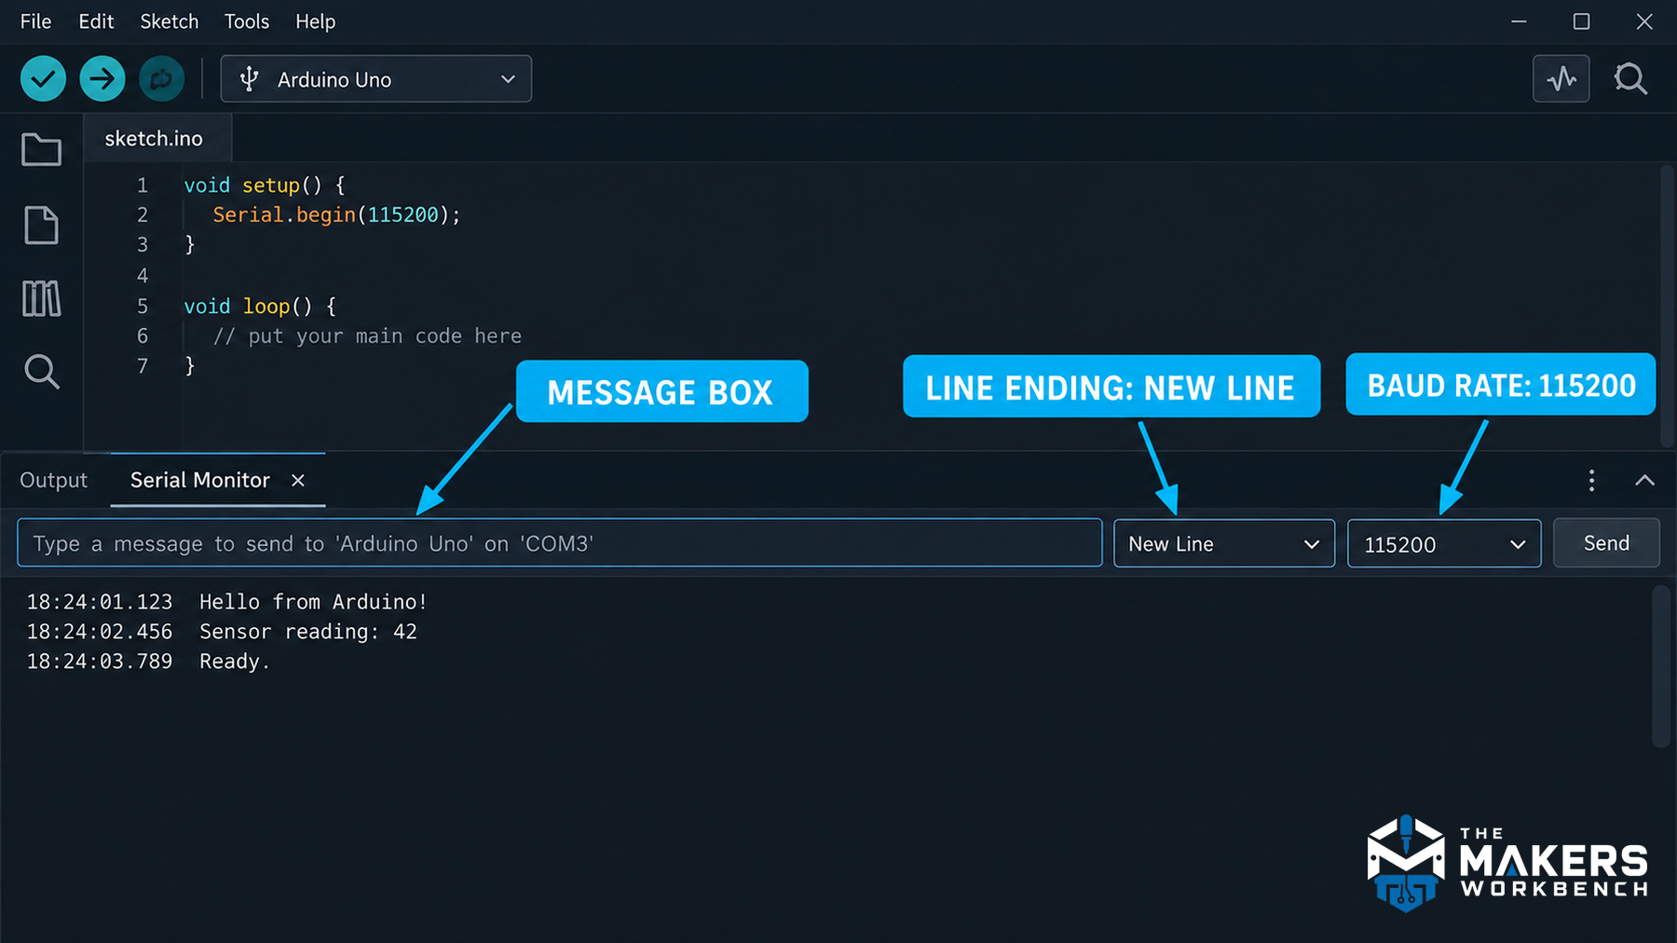Collapse the bottom panel with the chevron
1677x943 pixels.
[1644, 480]
